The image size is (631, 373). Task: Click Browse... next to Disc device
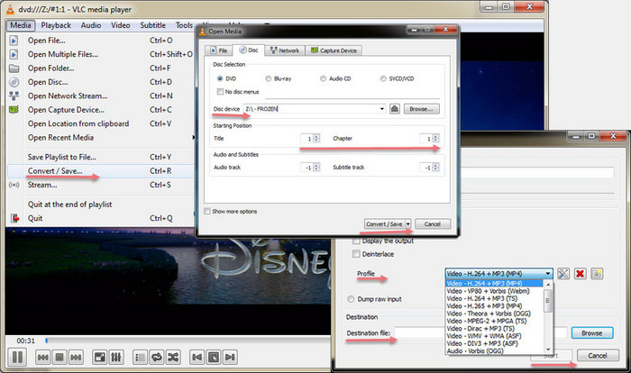click(421, 109)
